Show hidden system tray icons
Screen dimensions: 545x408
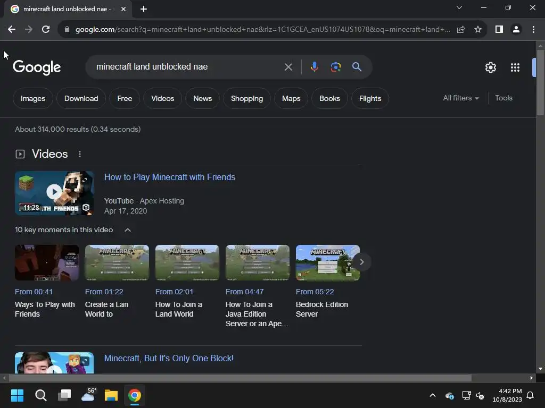click(x=433, y=395)
